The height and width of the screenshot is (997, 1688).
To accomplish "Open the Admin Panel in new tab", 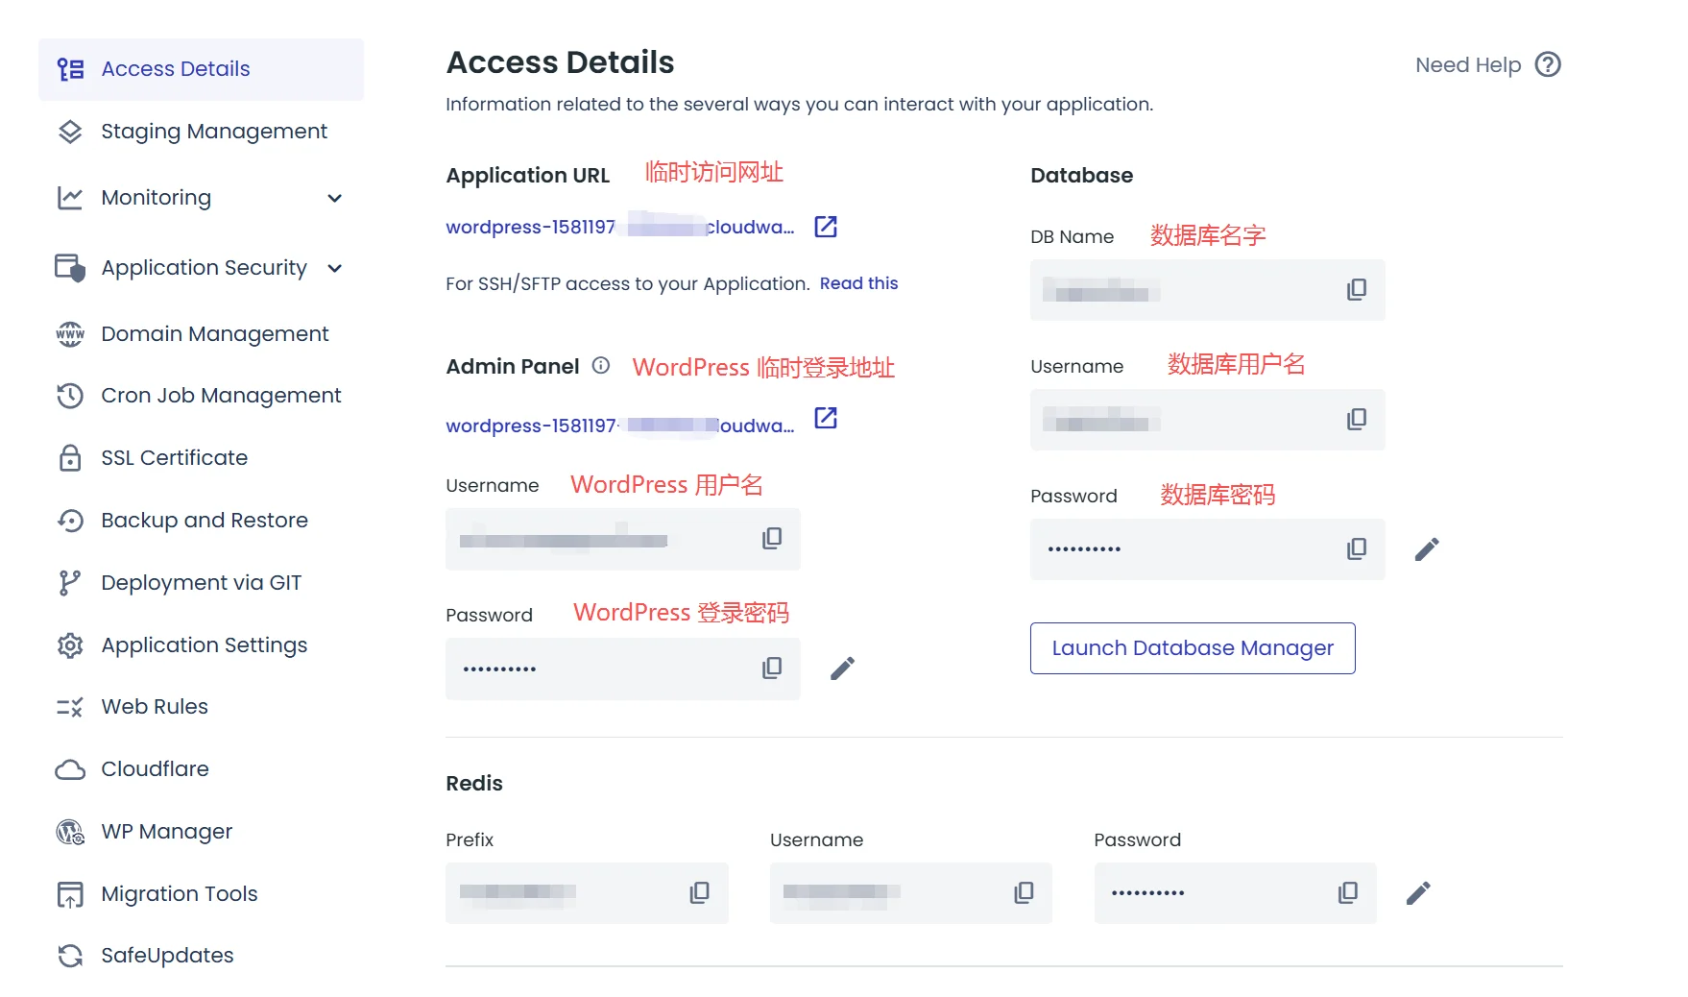I will tap(825, 418).
